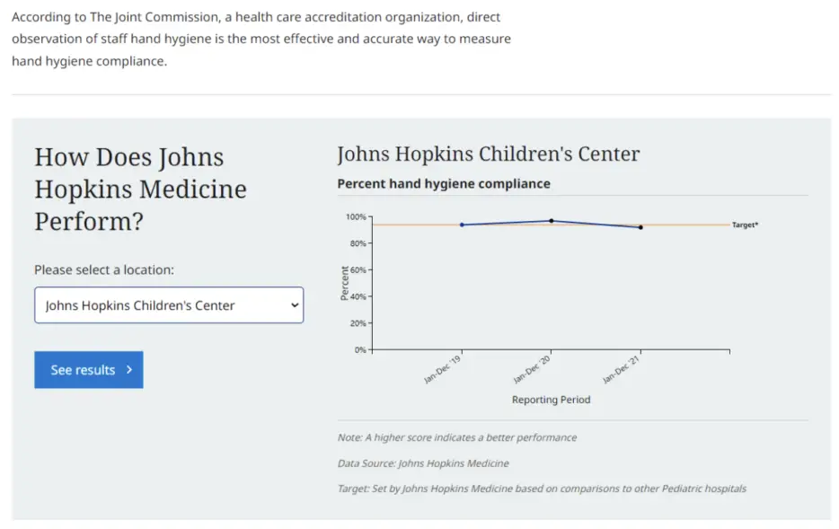Viewport: 839px width, 529px height.
Task: Click the orange Target line on chart
Action: 692,225
